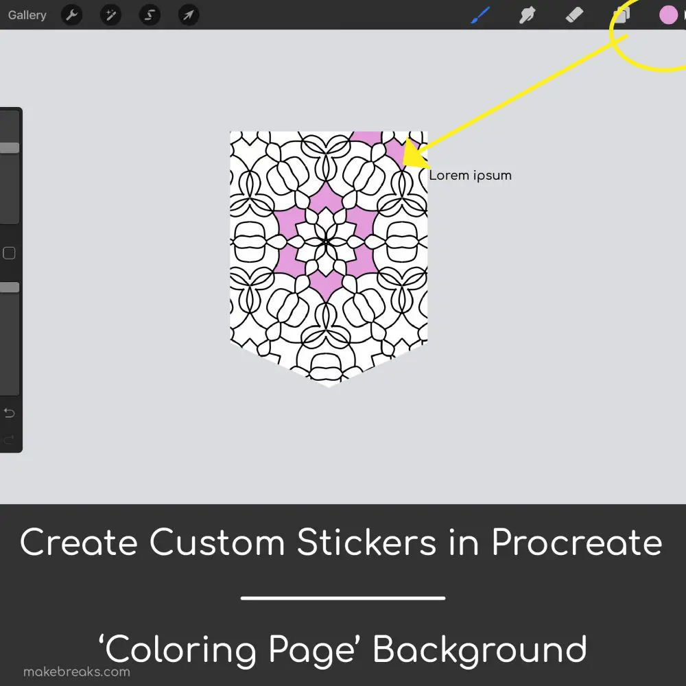This screenshot has width=686, height=686.
Task: Open the Layers panel
Action: [x=622, y=15]
